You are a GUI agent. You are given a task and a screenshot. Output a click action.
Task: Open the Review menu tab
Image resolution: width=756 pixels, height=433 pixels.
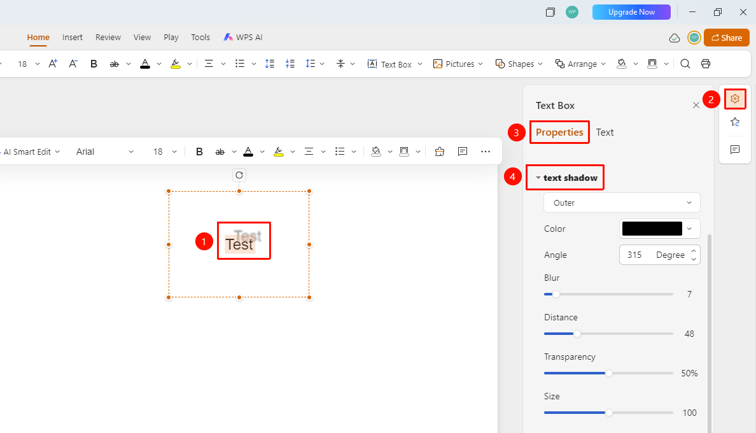click(108, 37)
